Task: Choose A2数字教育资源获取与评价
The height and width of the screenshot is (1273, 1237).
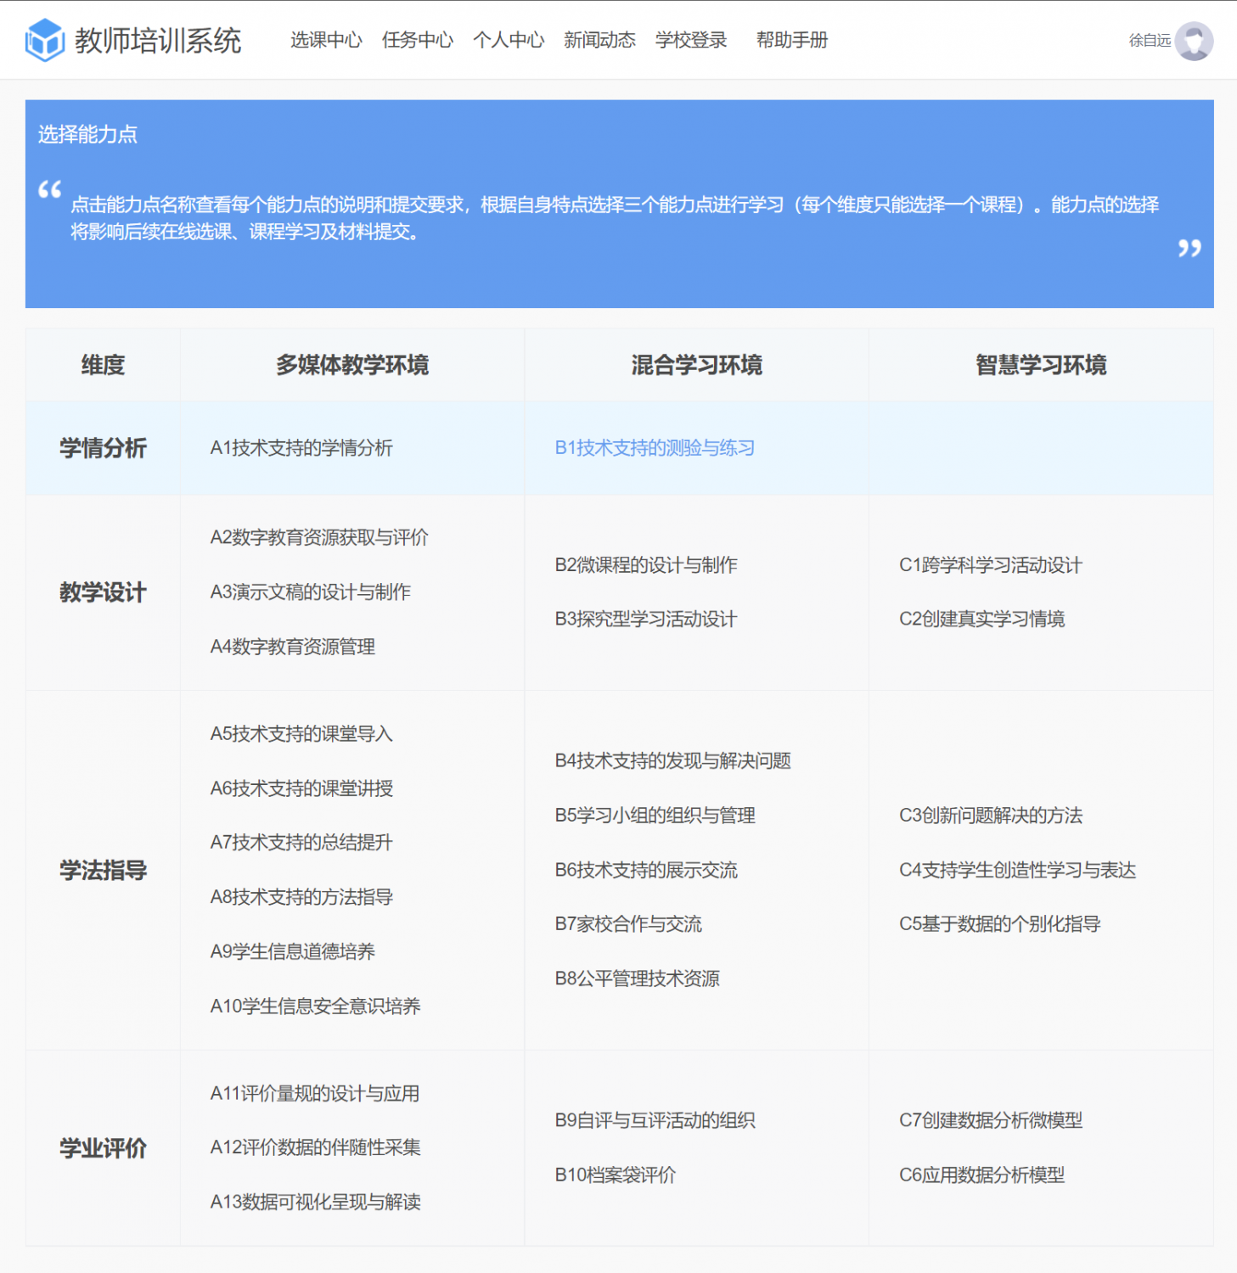Action: point(319,537)
